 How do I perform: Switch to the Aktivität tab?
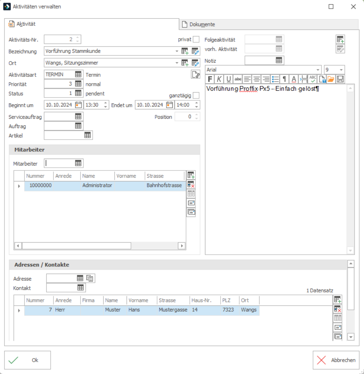tap(92, 24)
